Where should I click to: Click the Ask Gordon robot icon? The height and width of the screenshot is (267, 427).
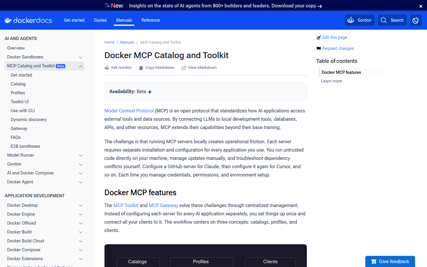[107, 68]
